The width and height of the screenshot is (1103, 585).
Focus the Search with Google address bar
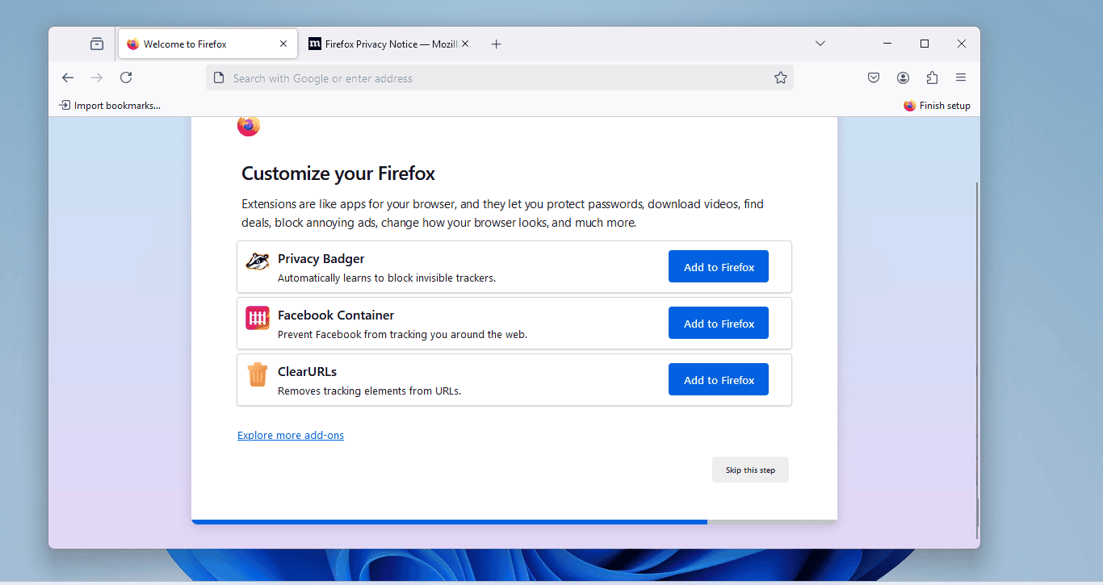[500, 78]
